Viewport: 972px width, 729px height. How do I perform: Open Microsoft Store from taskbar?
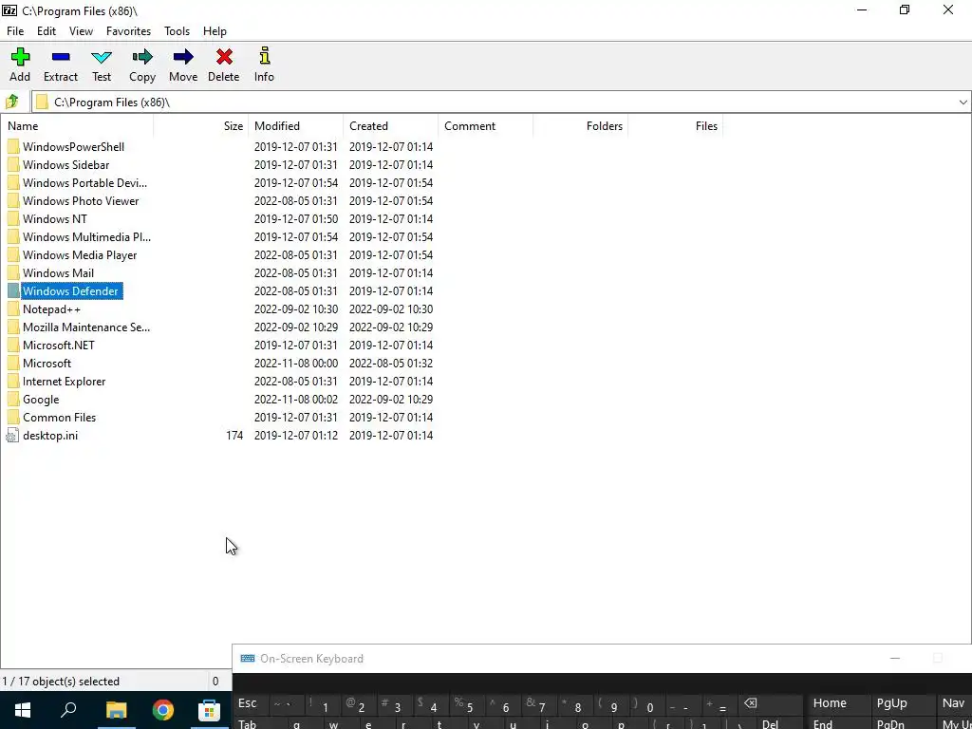pos(210,710)
